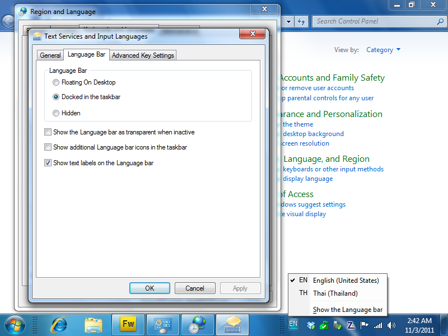Open optimize visual display link
Viewport: 448px width, 336px height.
coord(303,214)
